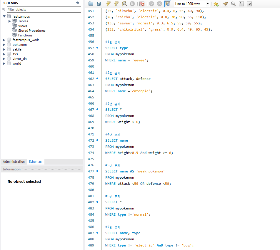Click the #1번 문제 comment line
This screenshot has width=280, height=250.
click(113, 42)
